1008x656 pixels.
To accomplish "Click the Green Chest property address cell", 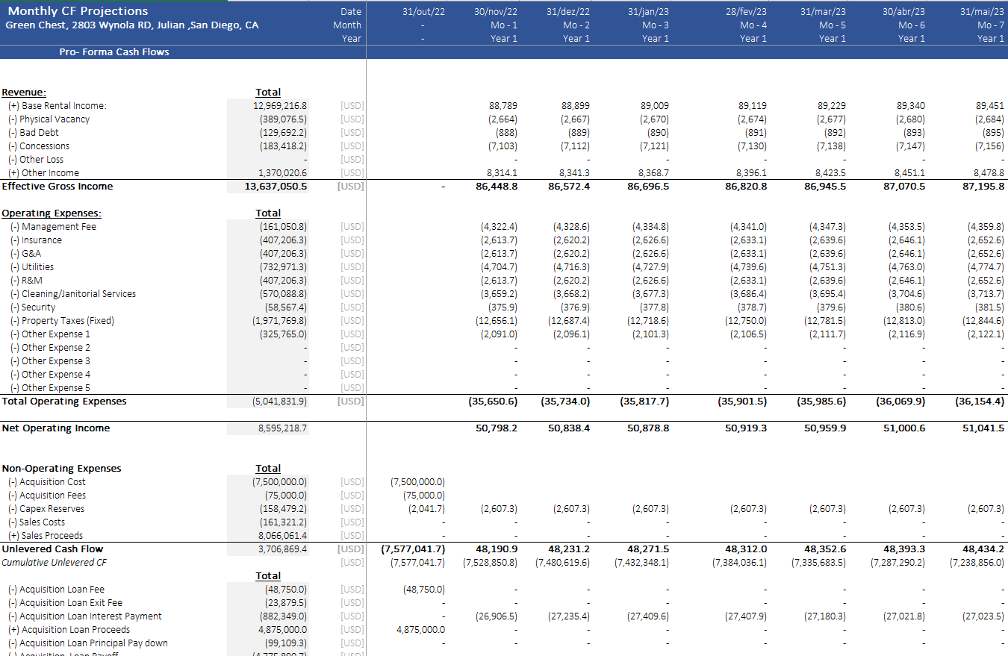I will coord(132,25).
